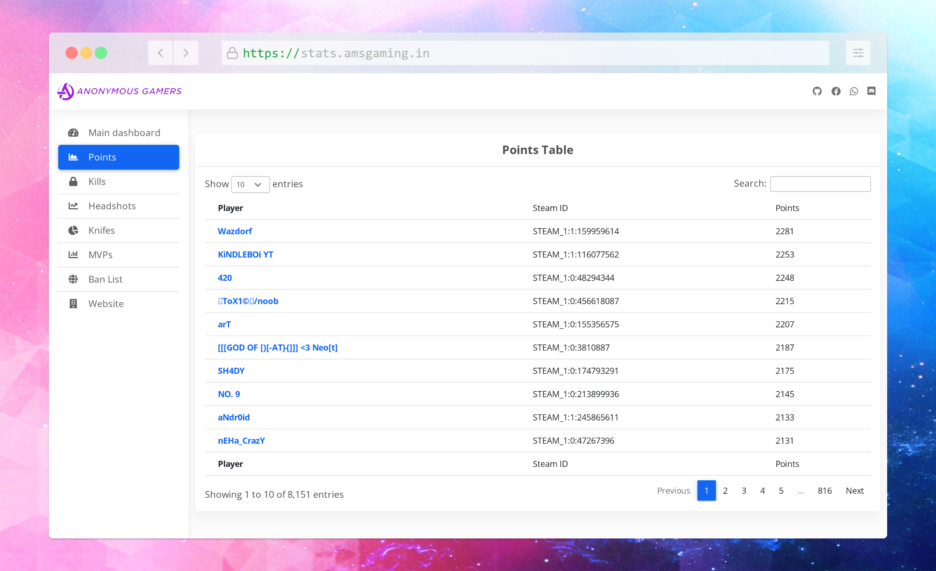Open player Wazdorf's profile link
Image resolution: width=936 pixels, height=571 pixels.
pos(235,231)
